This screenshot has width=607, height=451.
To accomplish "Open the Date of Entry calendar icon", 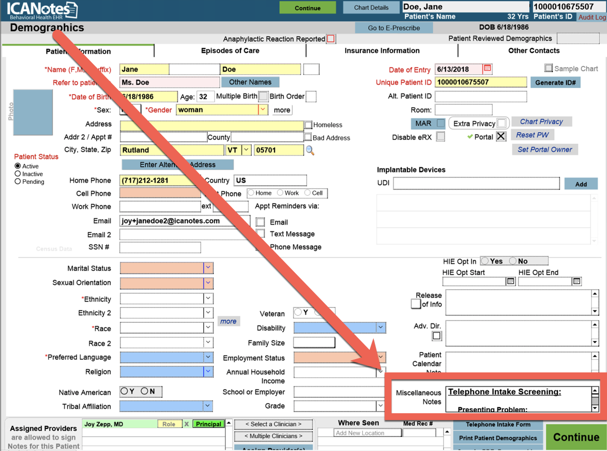I will (x=487, y=69).
